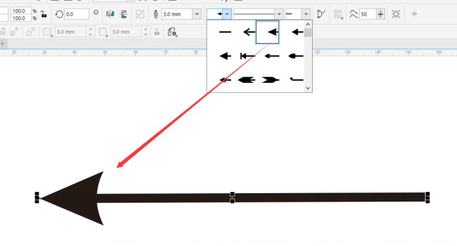
Task: Click the page settings gear icon
Action: coord(172,32)
